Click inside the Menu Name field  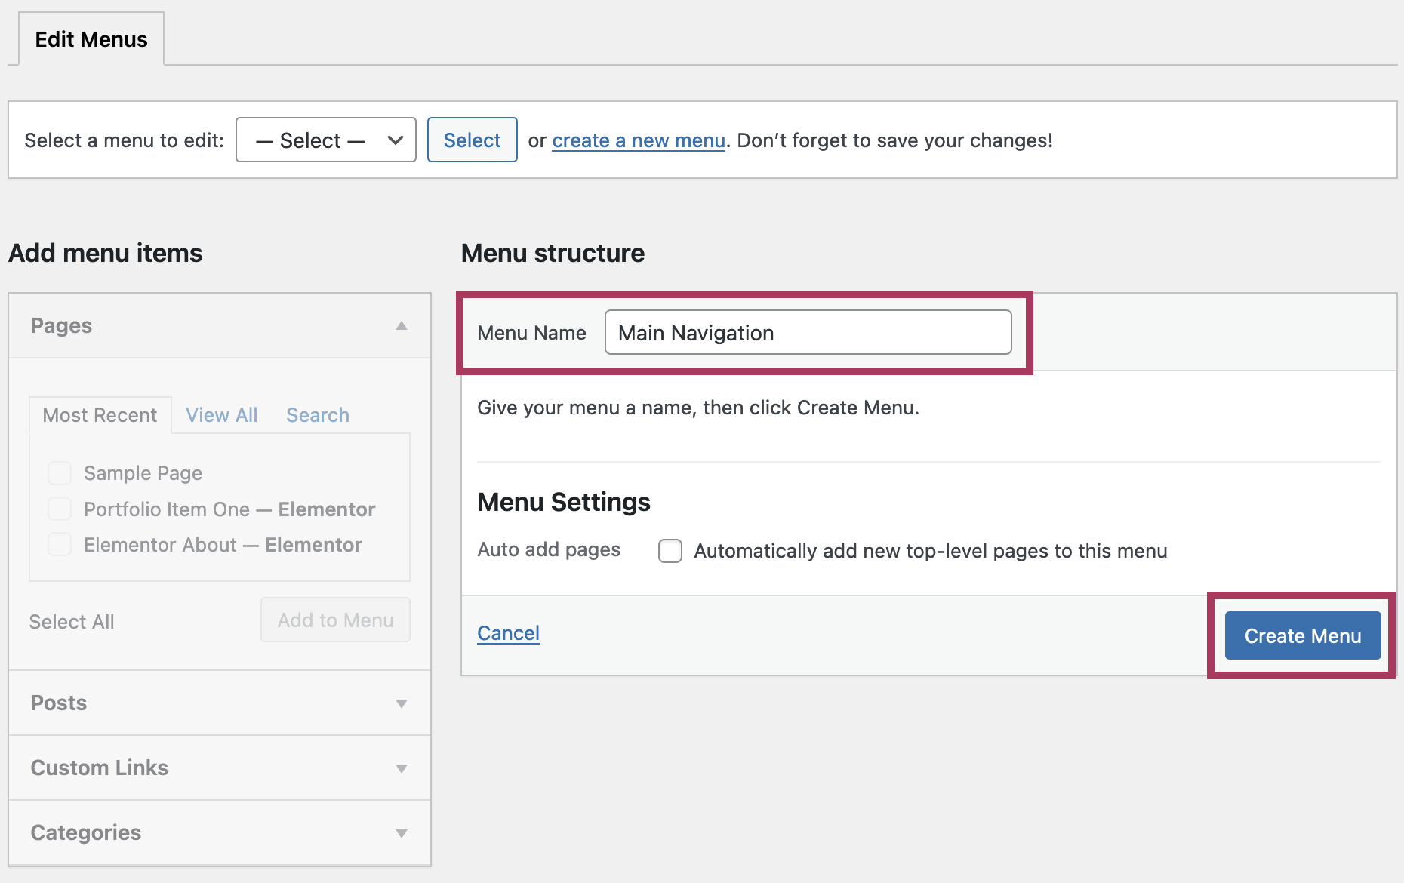(x=808, y=333)
